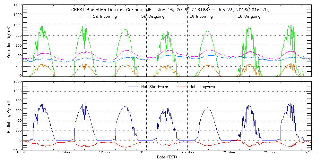Select the 1400 y-axis tick label
Screen dimensions: 321x160
click(x=17, y=6)
